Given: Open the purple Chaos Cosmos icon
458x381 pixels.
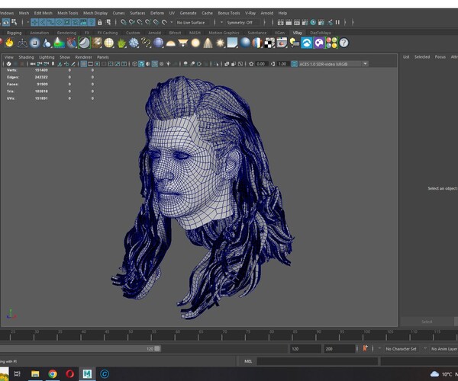Looking at the screenshot, I should click(319, 43).
